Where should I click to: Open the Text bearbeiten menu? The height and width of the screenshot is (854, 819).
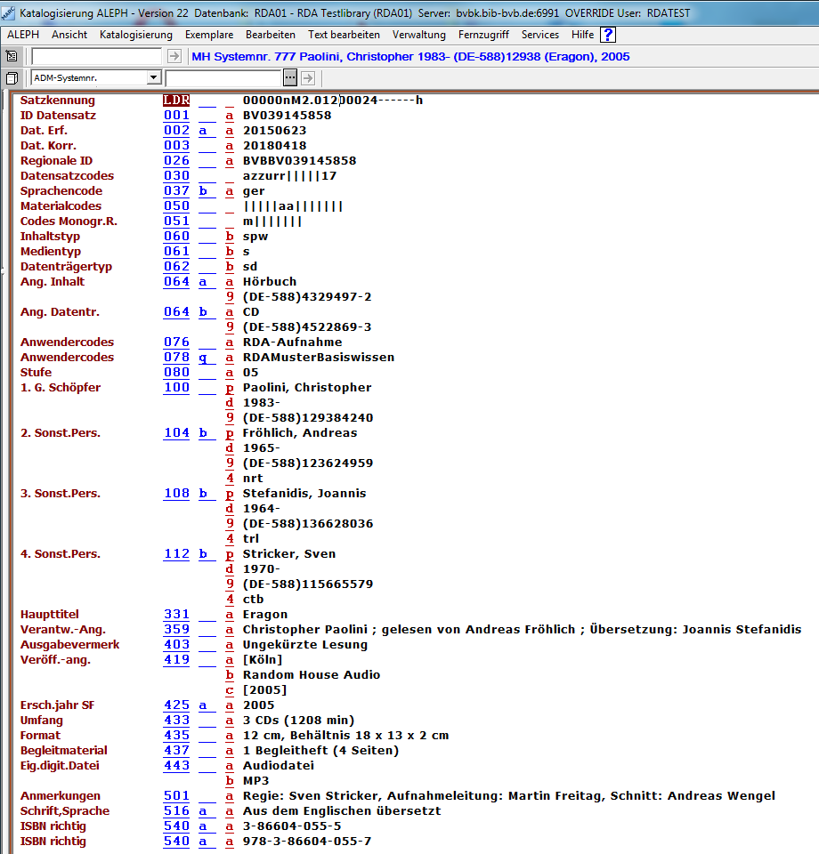point(344,35)
